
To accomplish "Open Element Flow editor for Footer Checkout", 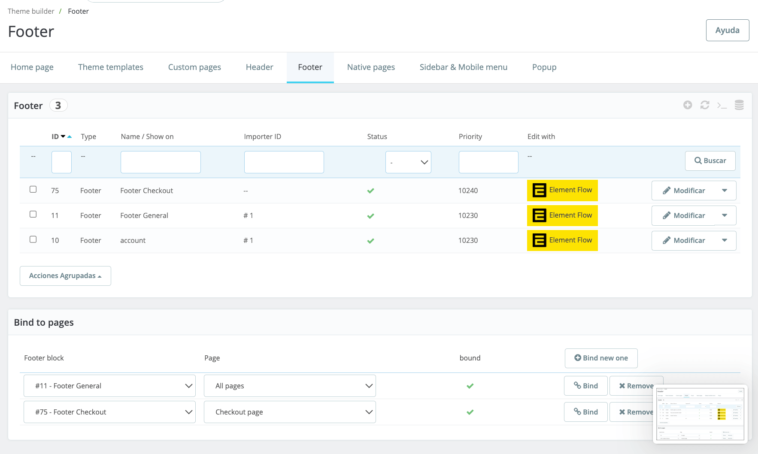I will click(x=562, y=191).
